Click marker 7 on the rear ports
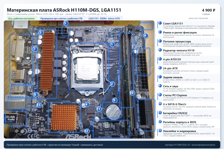Screen dimensions: 224x149 point(35,49)
